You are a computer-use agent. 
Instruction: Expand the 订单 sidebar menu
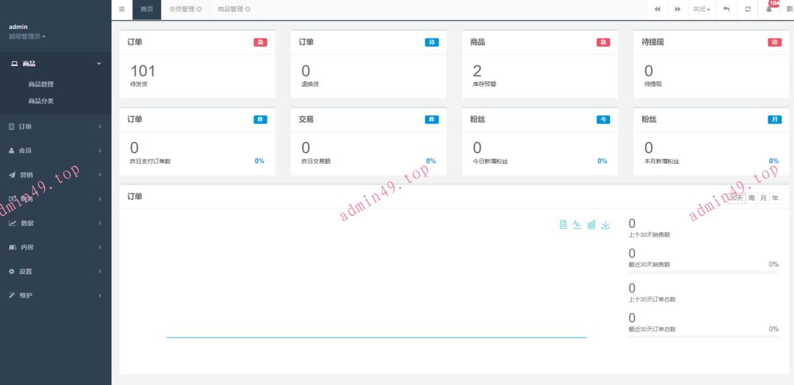(x=26, y=126)
